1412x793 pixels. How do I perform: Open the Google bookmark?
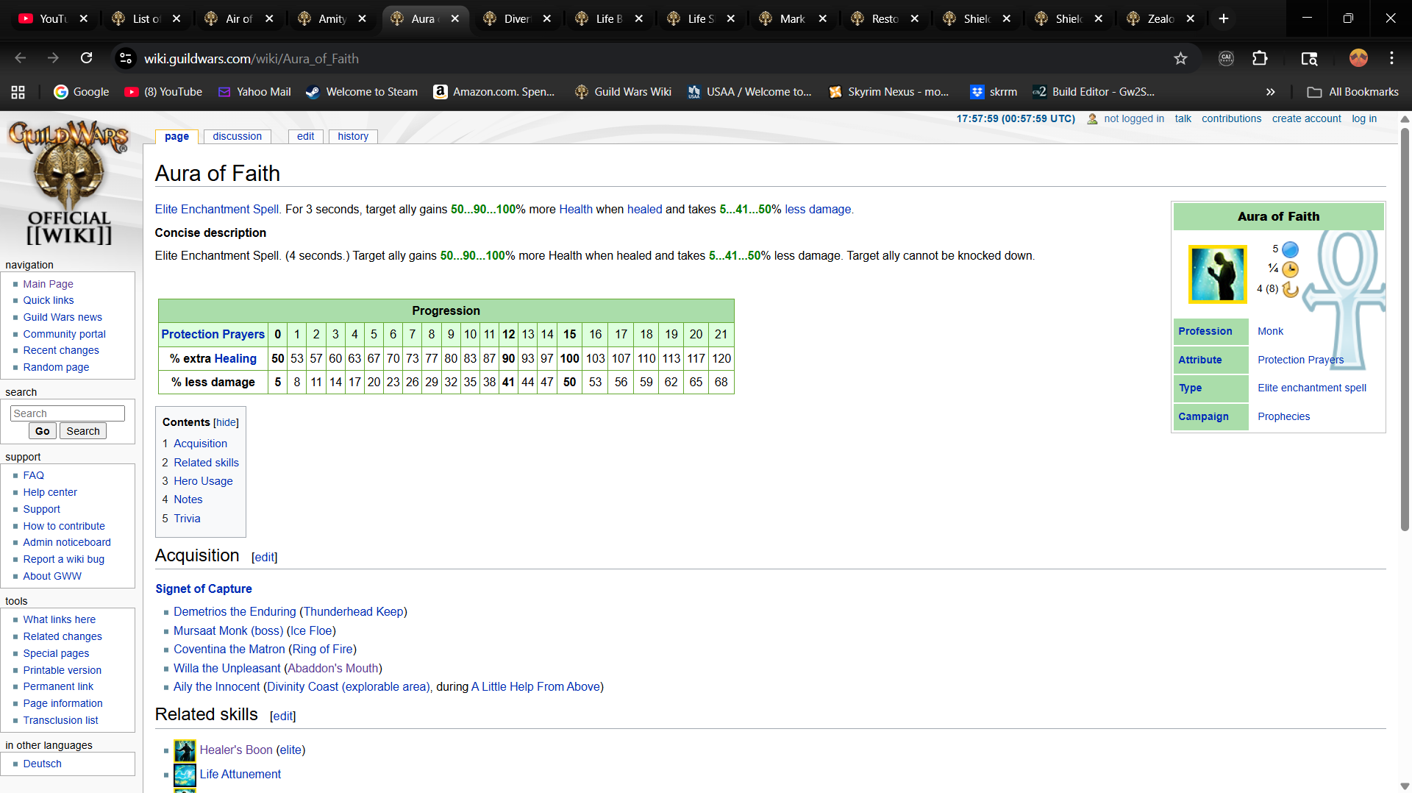(82, 92)
